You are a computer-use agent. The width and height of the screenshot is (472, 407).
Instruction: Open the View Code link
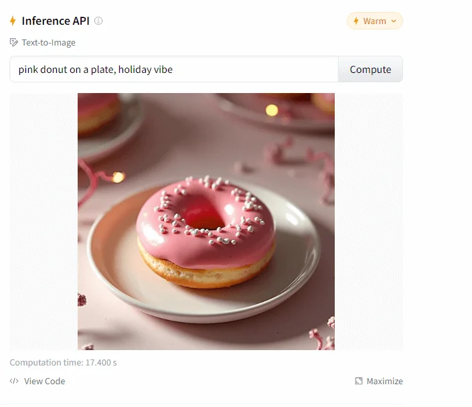pyautogui.click(x=44, y=382)
